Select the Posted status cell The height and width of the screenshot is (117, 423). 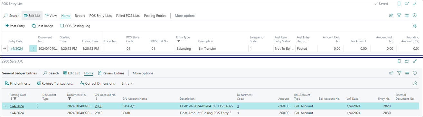point(306,49)
